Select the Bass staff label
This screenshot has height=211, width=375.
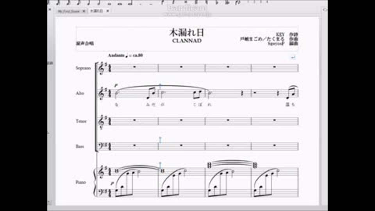click(80, 146)
